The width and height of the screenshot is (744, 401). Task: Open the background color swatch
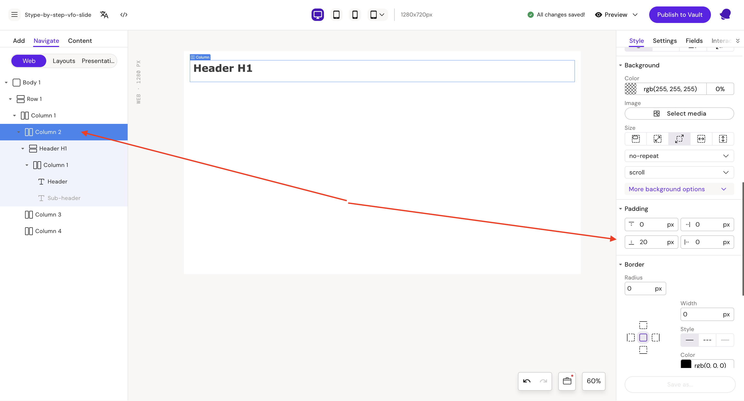click(x=631, y=89)
